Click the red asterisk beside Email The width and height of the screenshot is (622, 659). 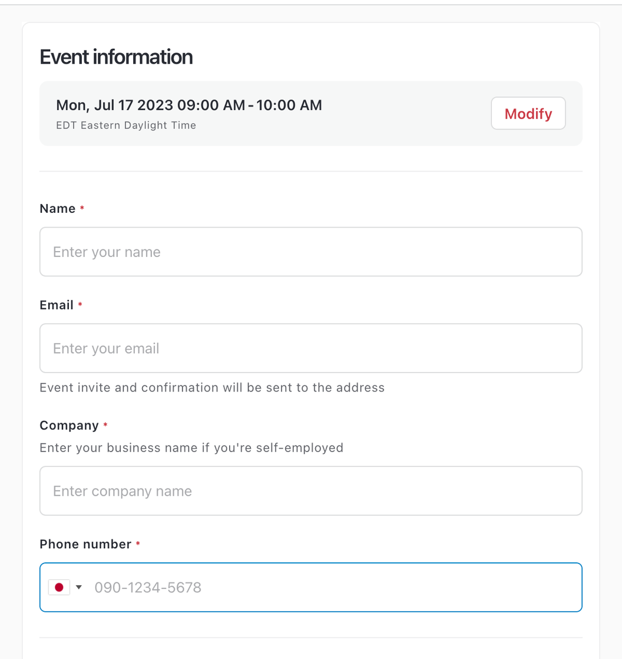click(x=80, y=304)
